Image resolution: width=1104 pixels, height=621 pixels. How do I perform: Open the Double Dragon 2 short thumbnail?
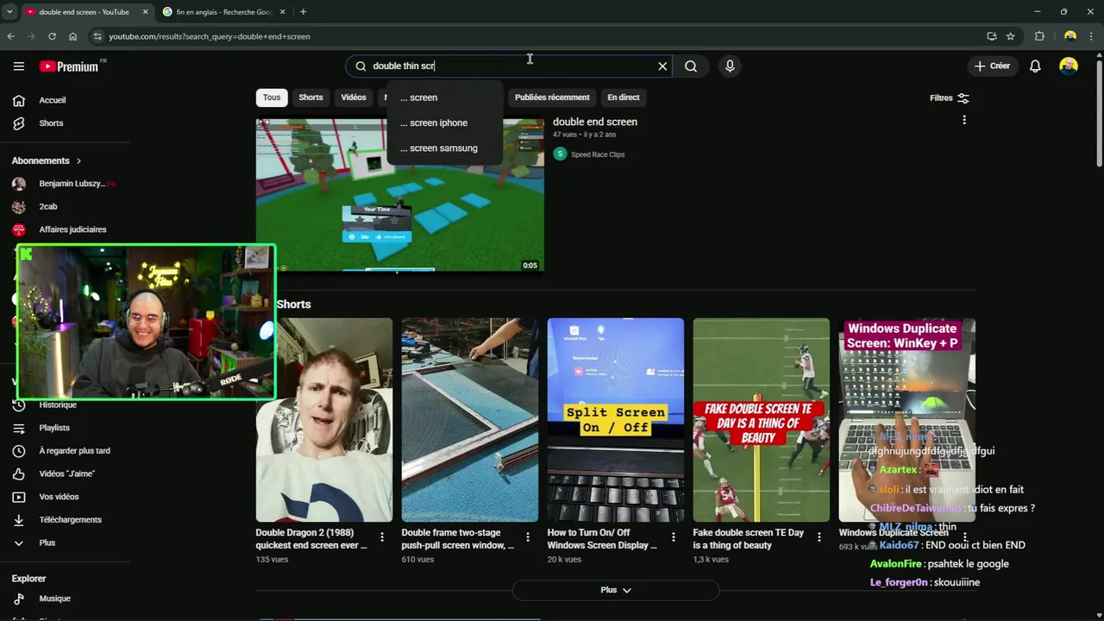[x=324, y=420]
